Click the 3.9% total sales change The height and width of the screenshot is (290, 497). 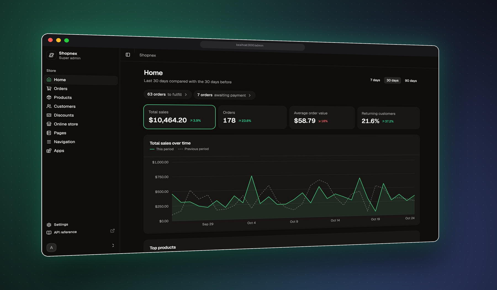[195, 121]
